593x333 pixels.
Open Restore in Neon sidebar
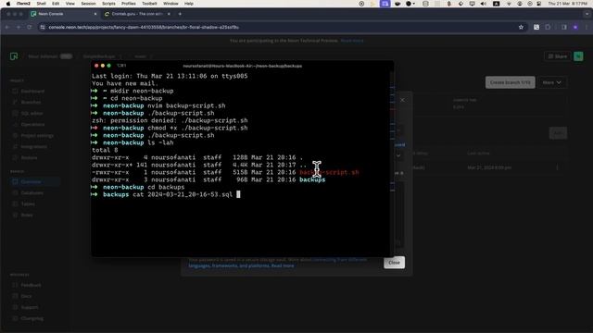29,158
